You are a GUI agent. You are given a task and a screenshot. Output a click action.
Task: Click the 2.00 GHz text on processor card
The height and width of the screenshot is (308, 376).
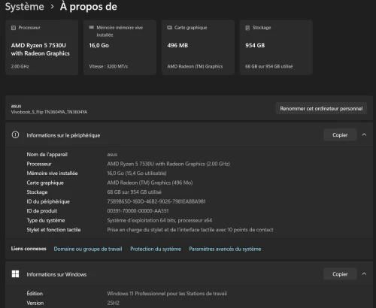pyautogui.click(x=20, y=66)
